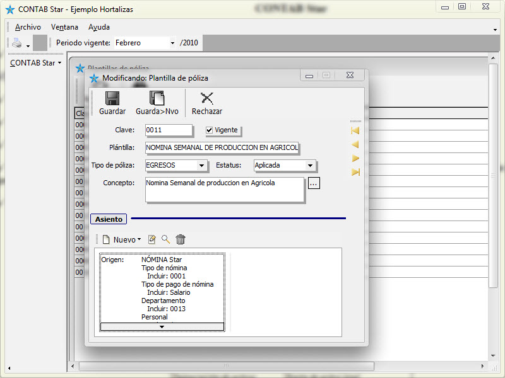
Task: Click the 'Departamento' line in Origen
Action: [163, 301]
